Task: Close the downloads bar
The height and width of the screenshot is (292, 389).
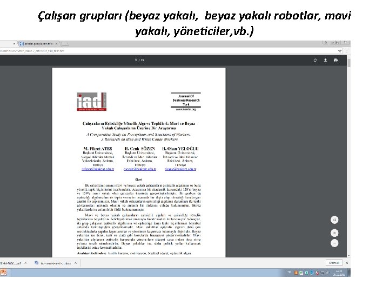Action: coord(347,263)
